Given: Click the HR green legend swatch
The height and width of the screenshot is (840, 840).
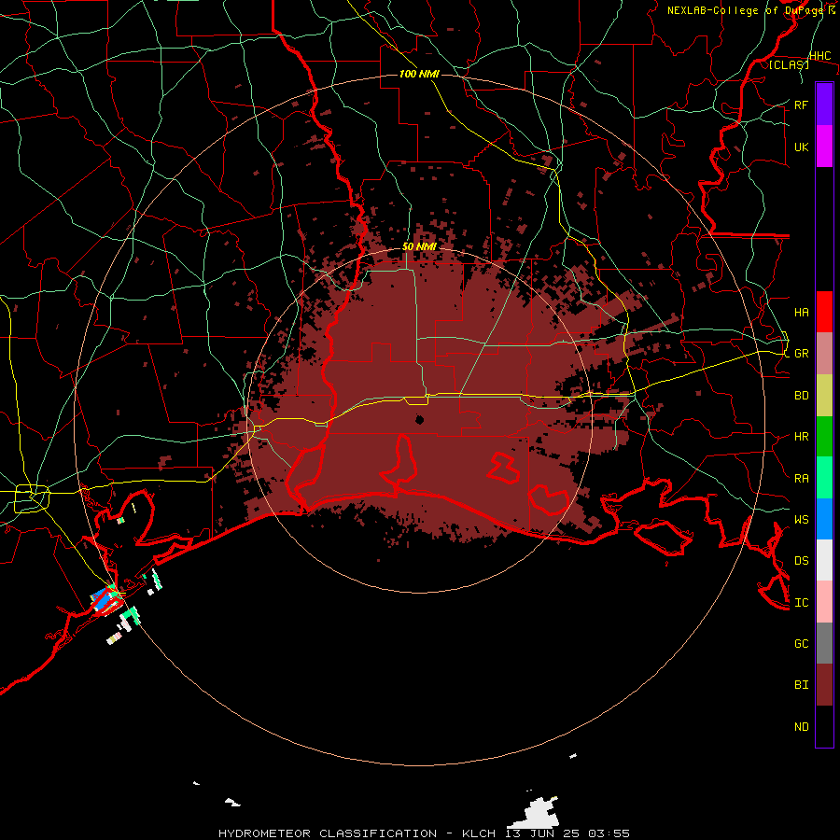Looking at the screenshot, I should (x=824, y=437).
